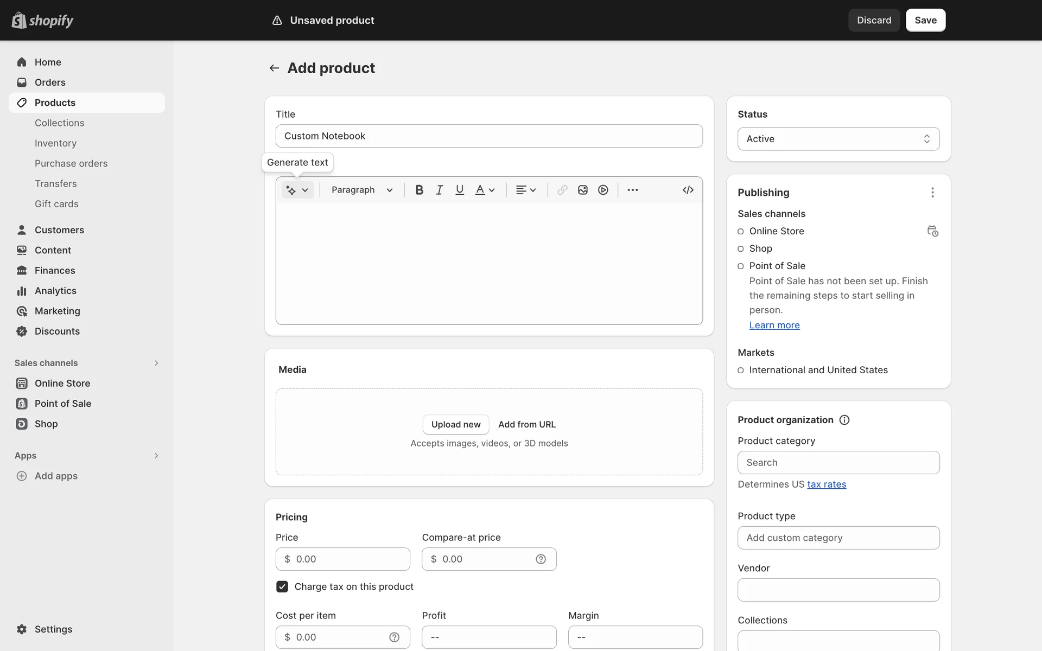Click the insert video icon in editor
The width and height of the screenshot is (1042, 651).
click(x=603, y=190)
